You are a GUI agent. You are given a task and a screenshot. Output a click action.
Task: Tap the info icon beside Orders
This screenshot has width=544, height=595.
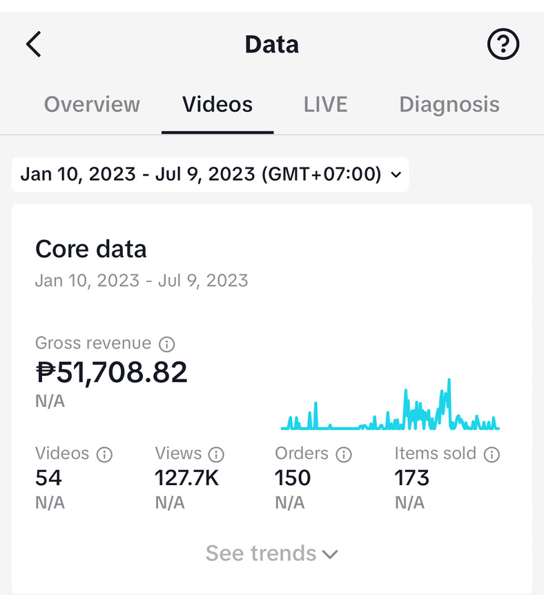(x=343, y=454)
